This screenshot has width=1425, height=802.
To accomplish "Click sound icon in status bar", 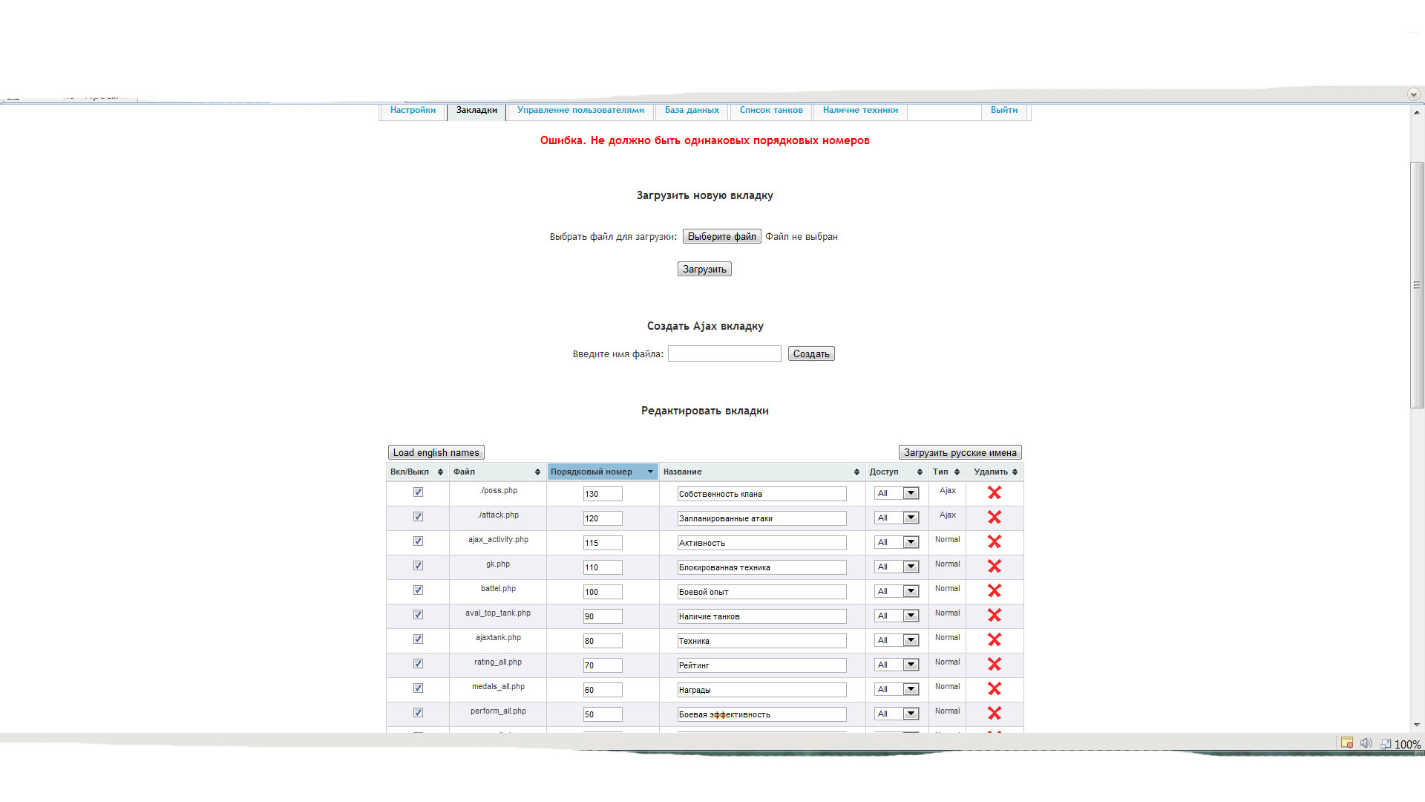I will pyautogui.click(x=1366, y=743).
